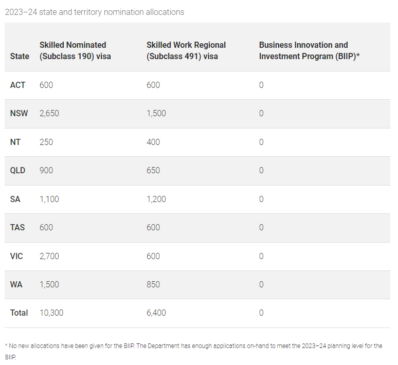Select the SA Subclass 491 value 1,200
Viewport: 398px width, 365px height.
pyautogui.click(x=156, y=199)
